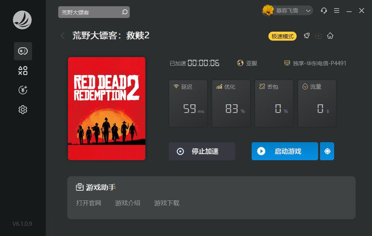The width and height of the screenshot is (372, 236).
Task: Click the rocket boost icon
Action: pos(306,36)
